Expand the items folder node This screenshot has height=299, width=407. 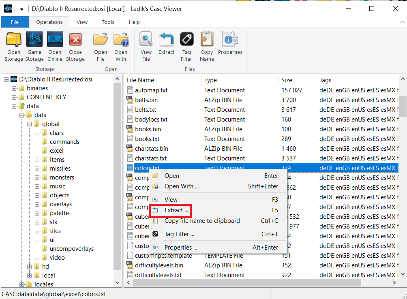(37, 160)
